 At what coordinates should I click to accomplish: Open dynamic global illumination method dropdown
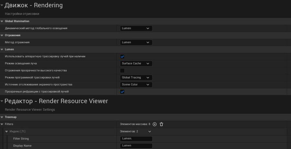pyautogui.click(x=136, y=28)
